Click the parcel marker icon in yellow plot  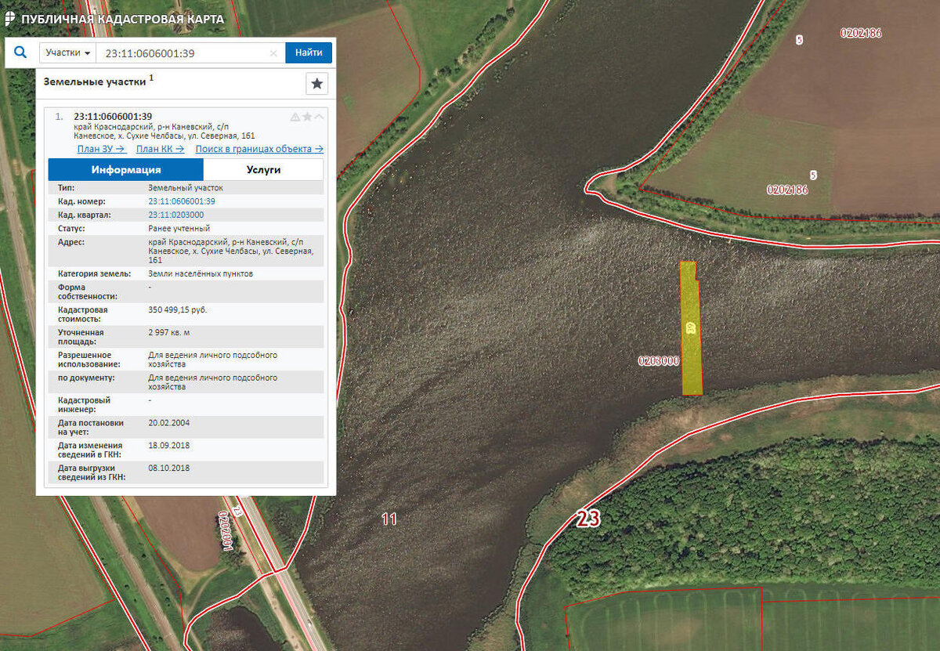(690, 327)
